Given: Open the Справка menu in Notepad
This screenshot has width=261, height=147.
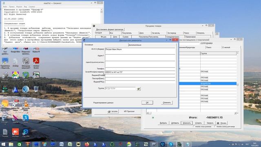Looking at the screenshot, I should [x=32, y=7].
